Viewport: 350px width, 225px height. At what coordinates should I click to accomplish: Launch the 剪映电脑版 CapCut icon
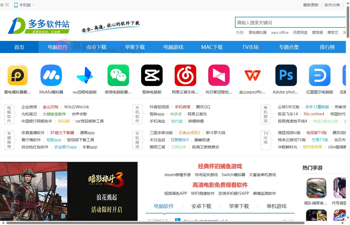pos(152,75)
